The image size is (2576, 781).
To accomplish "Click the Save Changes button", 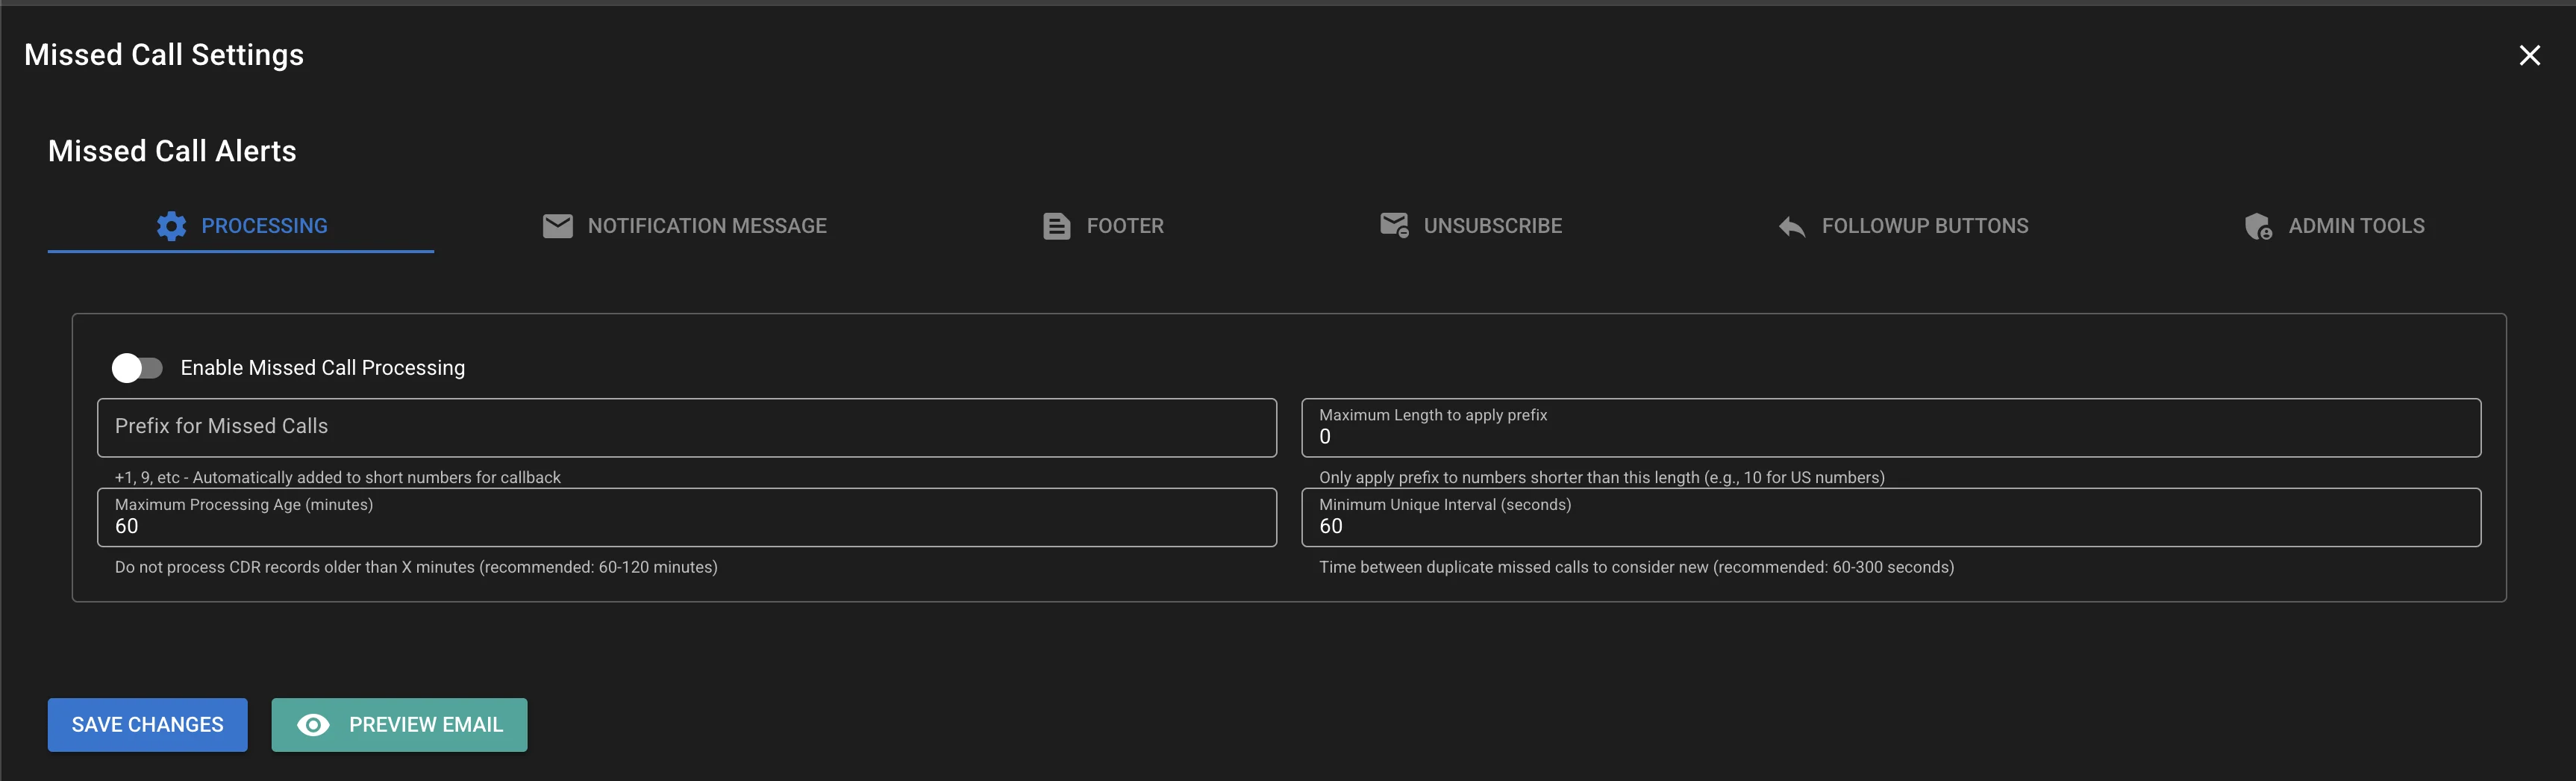I will click(147, 724).
